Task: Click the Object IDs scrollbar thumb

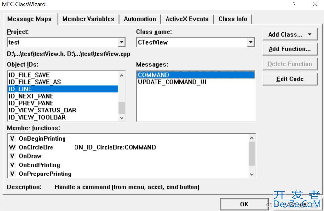Action: 122,108
